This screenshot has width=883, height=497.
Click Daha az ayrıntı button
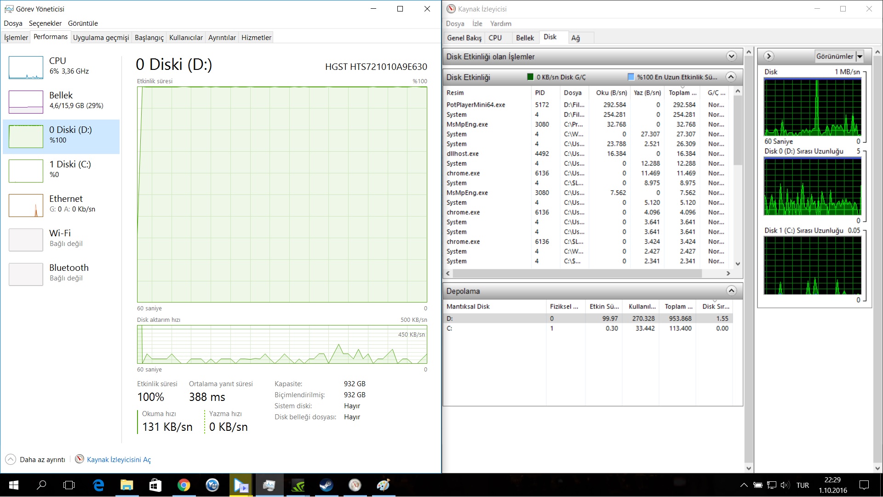click(36, 459)
